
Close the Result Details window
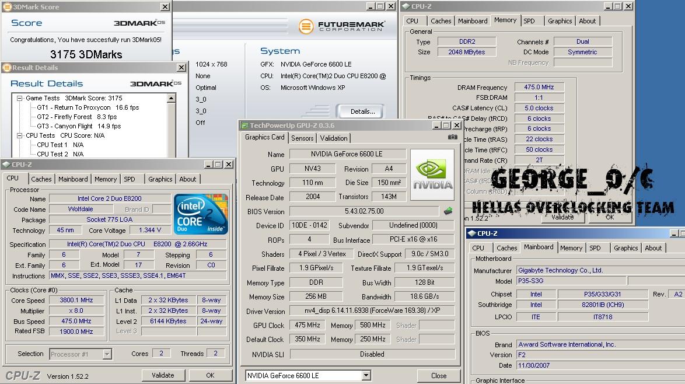[181, 67]
